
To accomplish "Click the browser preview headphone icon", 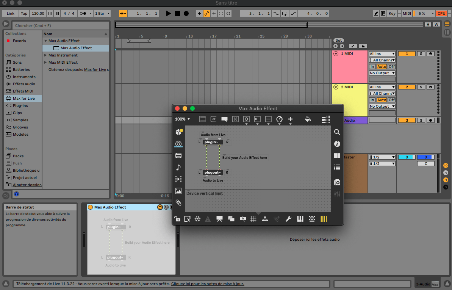I will (x=16, y=194).
